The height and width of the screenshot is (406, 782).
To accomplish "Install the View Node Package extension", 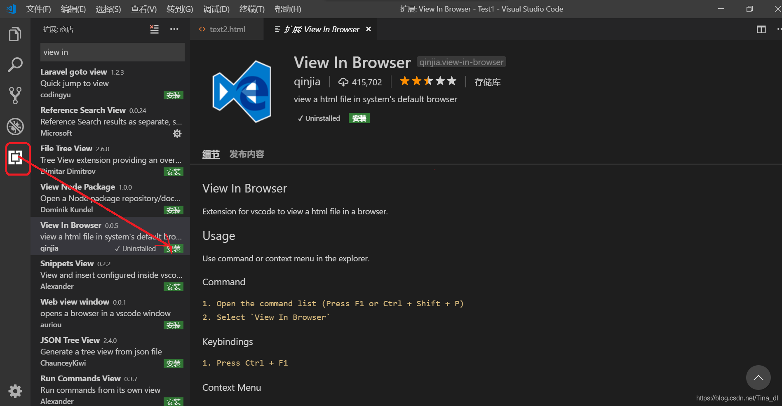I will 174,210.
